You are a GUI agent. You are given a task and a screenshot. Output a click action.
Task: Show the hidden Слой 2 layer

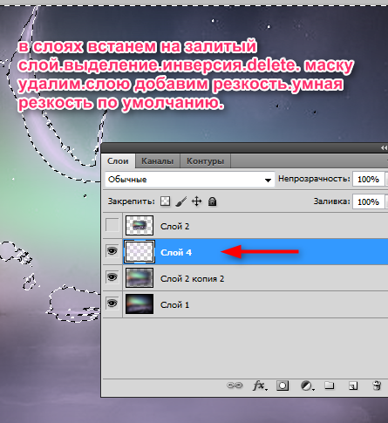[112, 225]
